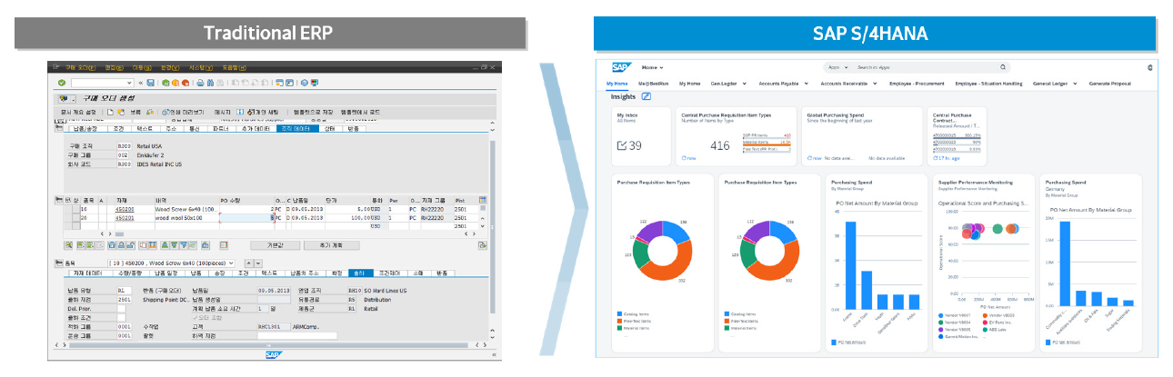The image size is (1173, 377).
Task: Open the Central Purchase Requisition Item Types tile
Action: tap(737, 136)
